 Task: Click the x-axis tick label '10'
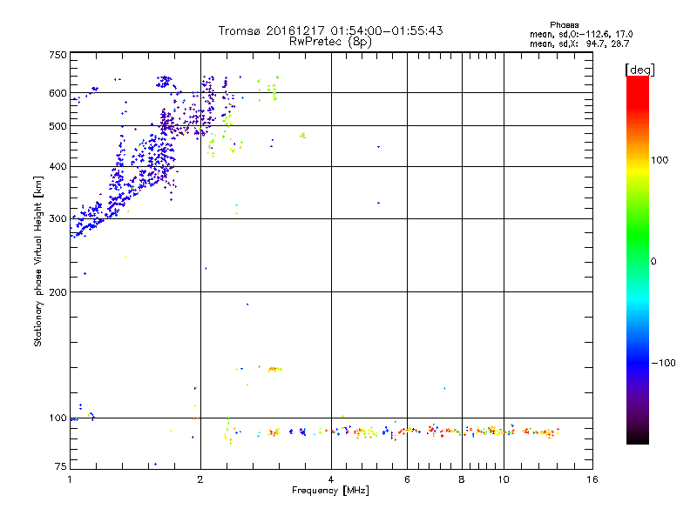[x=504, y=479]
